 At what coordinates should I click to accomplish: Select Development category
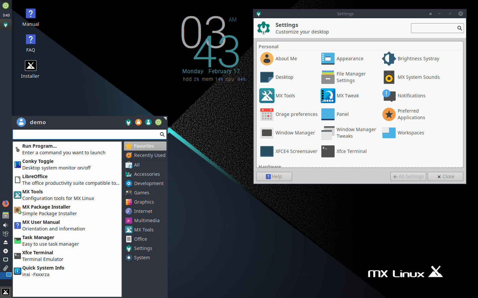tap(145, 183)
